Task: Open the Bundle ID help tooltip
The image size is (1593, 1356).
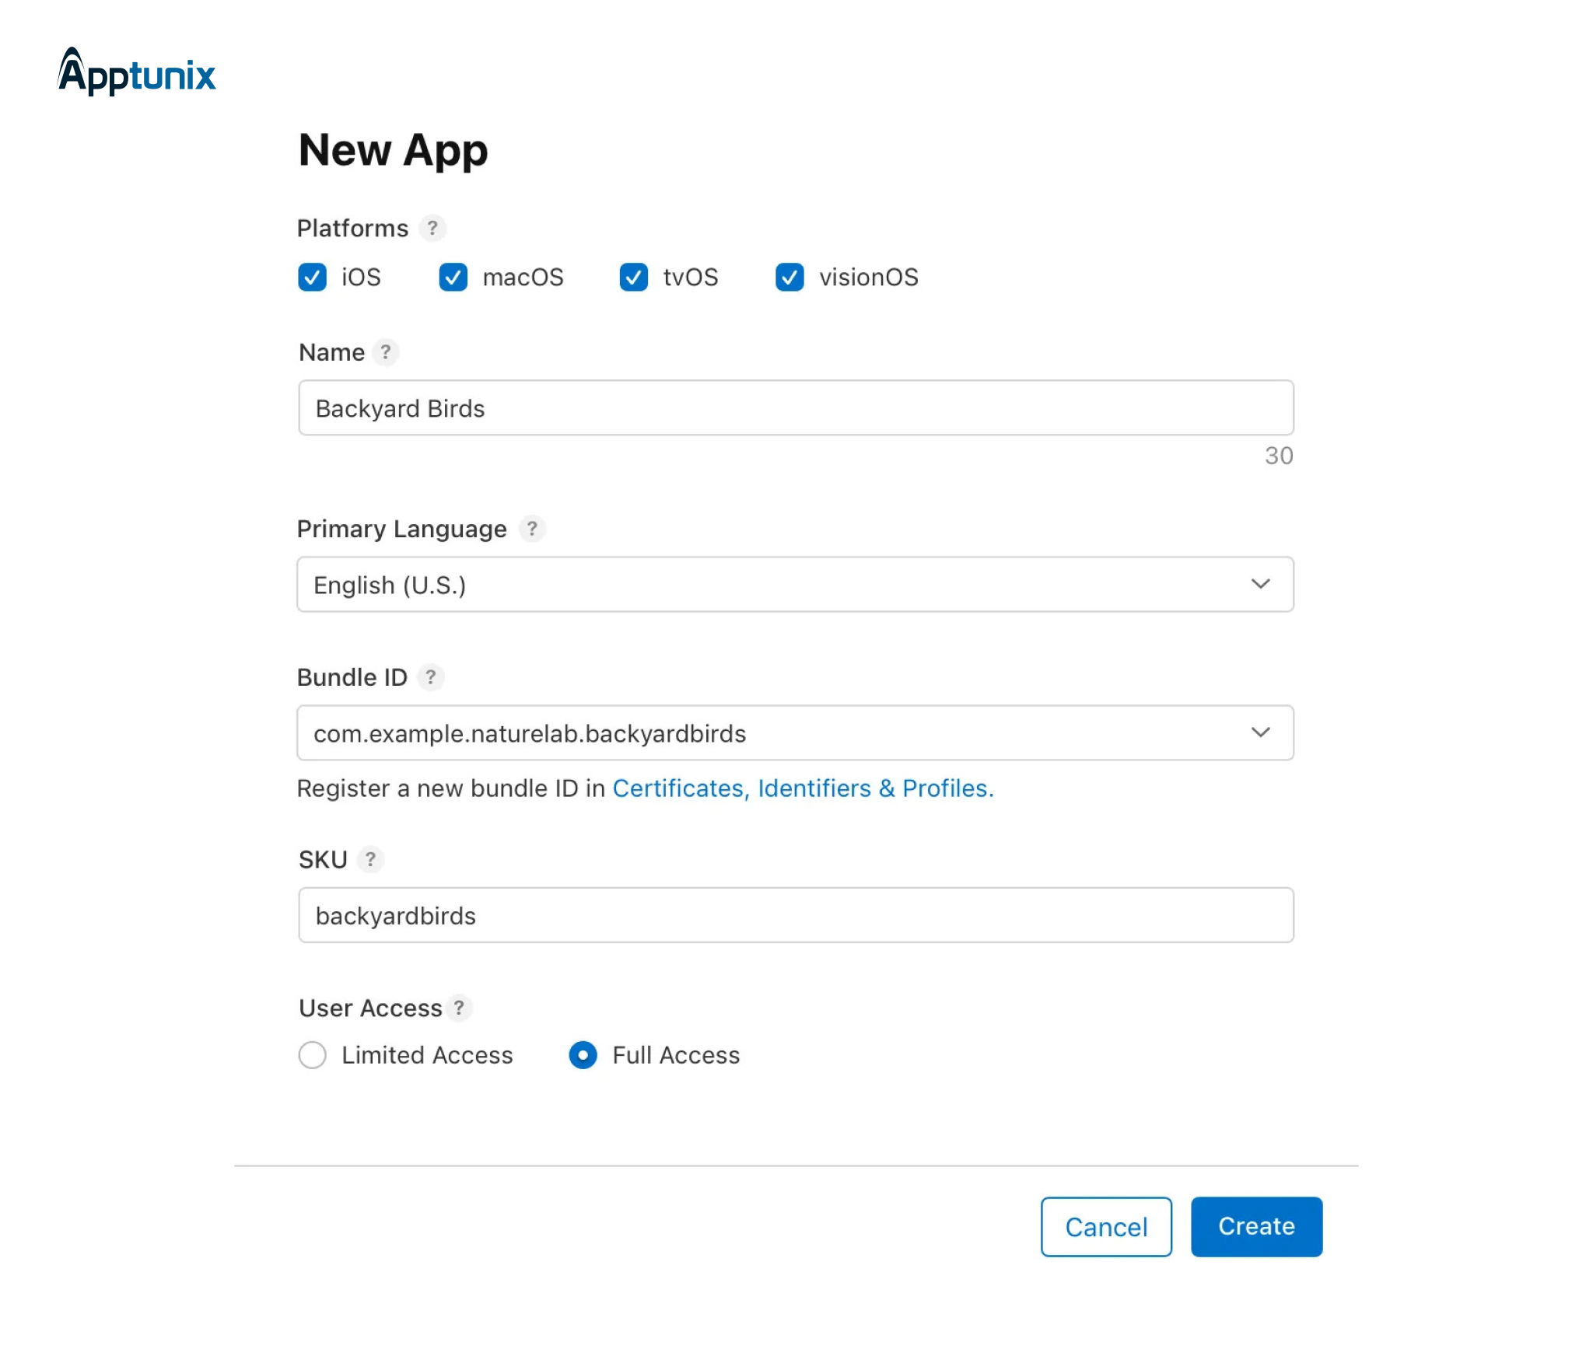Action: tap(431, 677)
